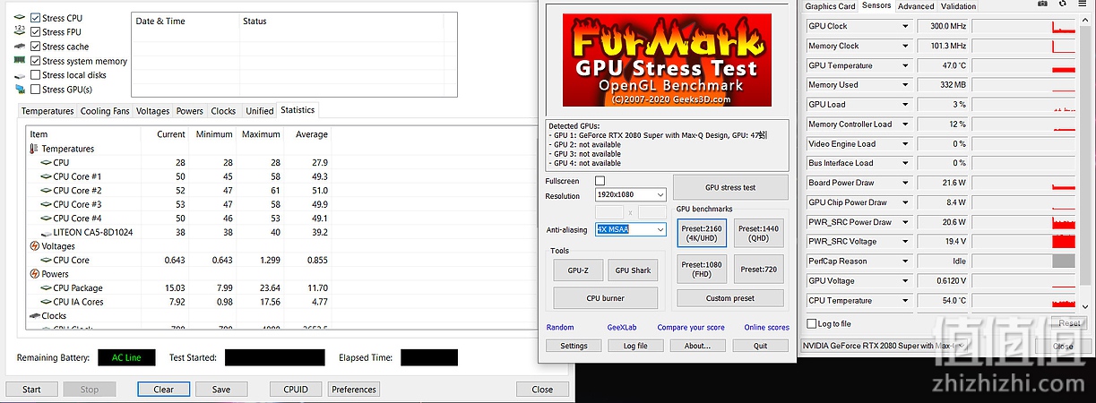Open Preferences in stability test window
The height and width of the screenshot is (403, 1096).
point(354,390)
